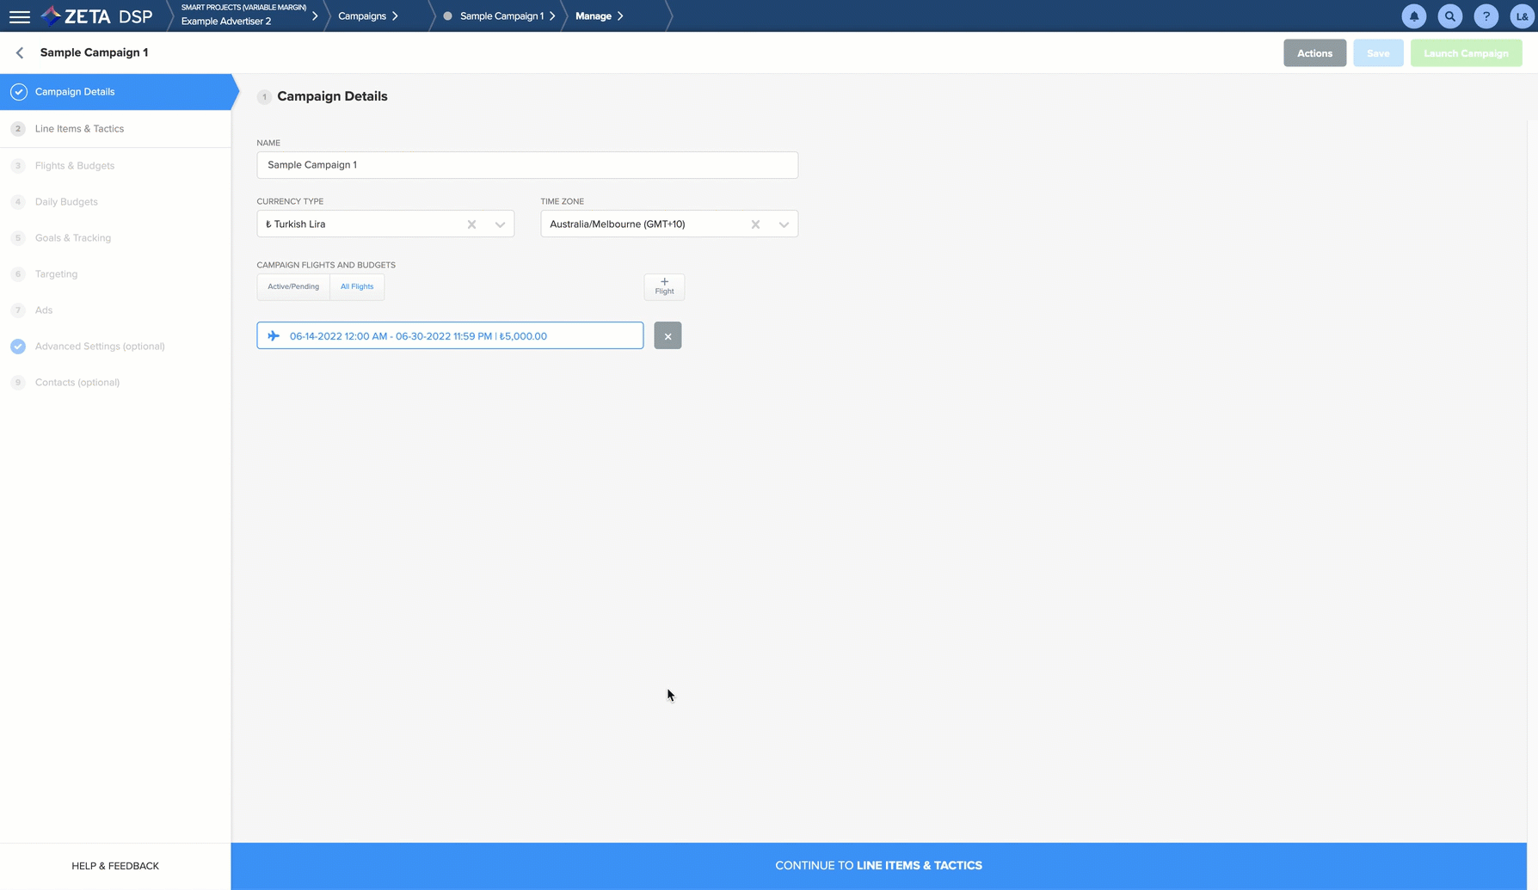Remove the 06-14-2022 flight with the X button
The height and width of the screenshot is (890, 1538).
click(x=667, y=335)
